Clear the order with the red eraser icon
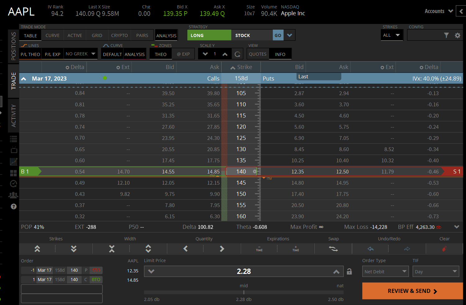The height and width of the screenshot is (305, 466). tap(445, 249)
